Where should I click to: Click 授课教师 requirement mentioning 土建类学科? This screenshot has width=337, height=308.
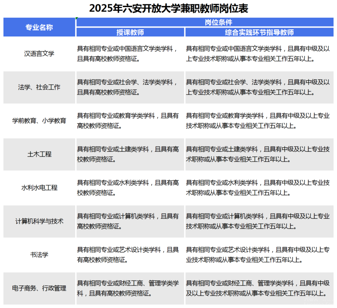coord(130,154)
